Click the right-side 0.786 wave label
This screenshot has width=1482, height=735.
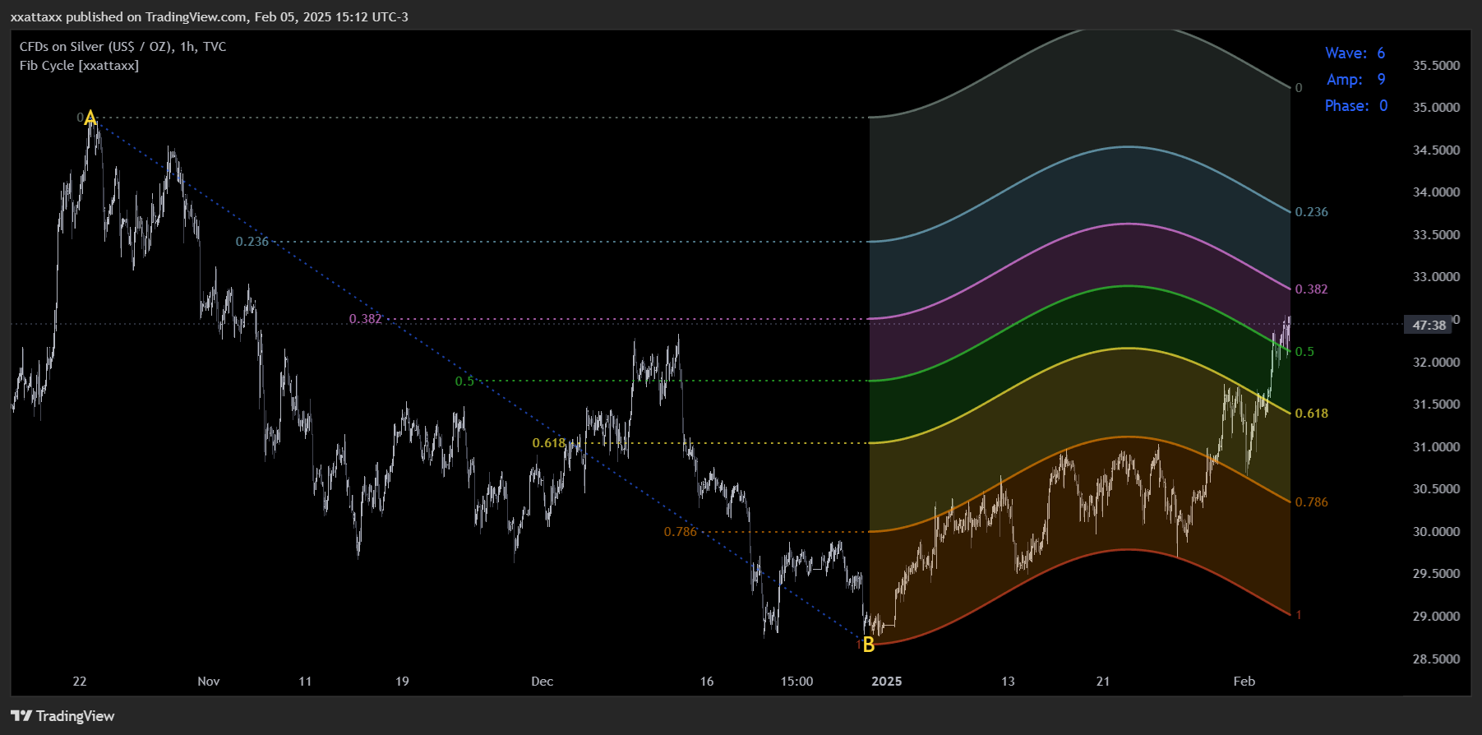(x=1311, y=502)
